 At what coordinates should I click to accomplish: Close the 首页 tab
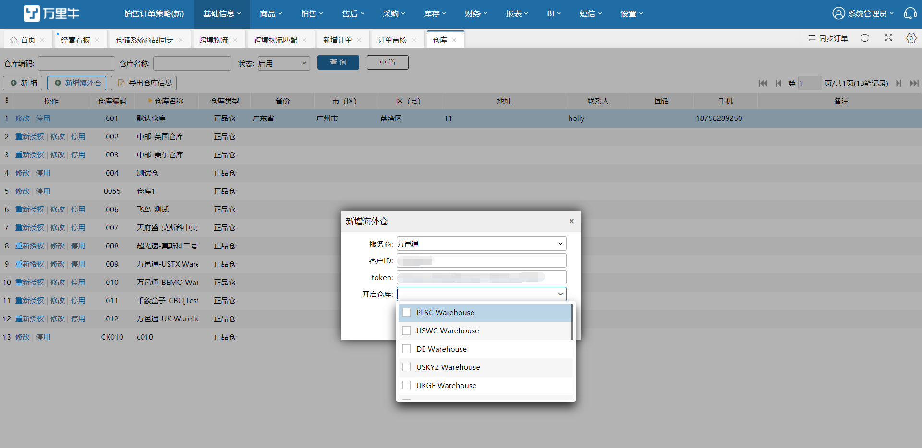(42, 40)
